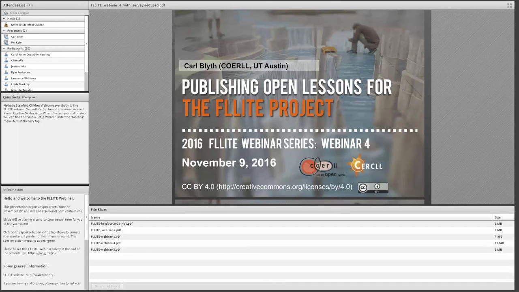This screenshot has width=519, height=292.
Task: Click the participant icon beside Carol Anne Costabile-Heming
Action: coord(6,54)
